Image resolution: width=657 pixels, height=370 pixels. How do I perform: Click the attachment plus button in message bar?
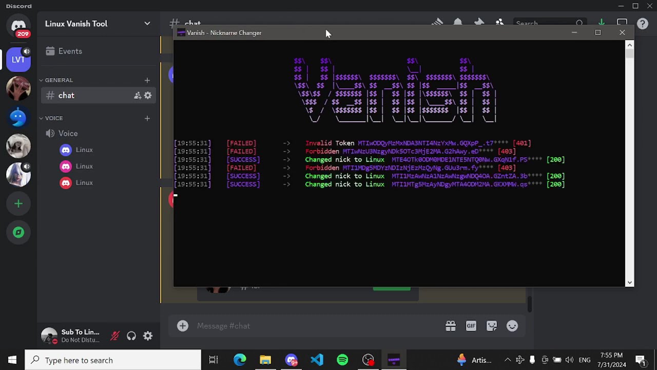pos(183,326)
